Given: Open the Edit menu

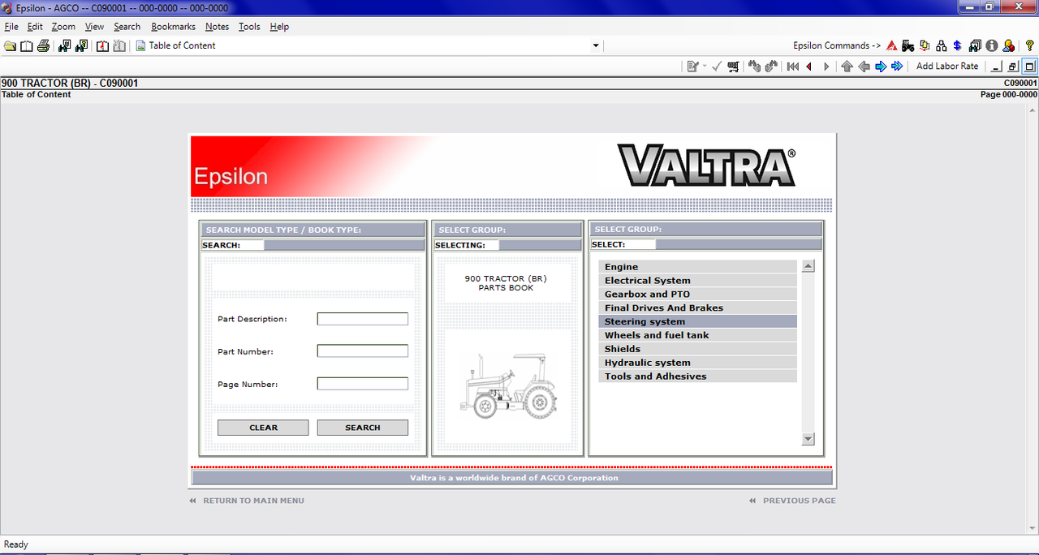Looking at the screenshot, I should tap(35, 27).
